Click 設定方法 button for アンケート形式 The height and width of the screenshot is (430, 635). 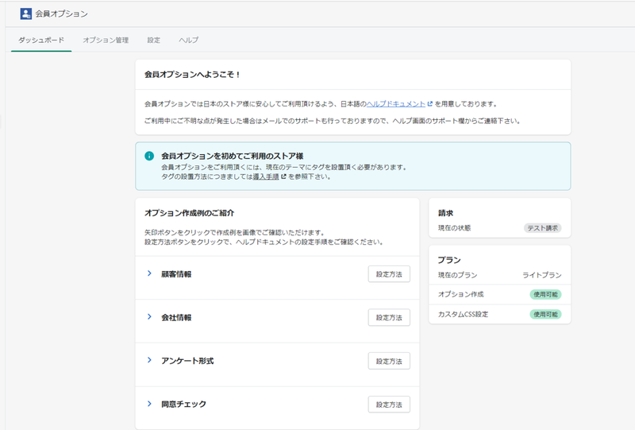click(x=389, y=361)
